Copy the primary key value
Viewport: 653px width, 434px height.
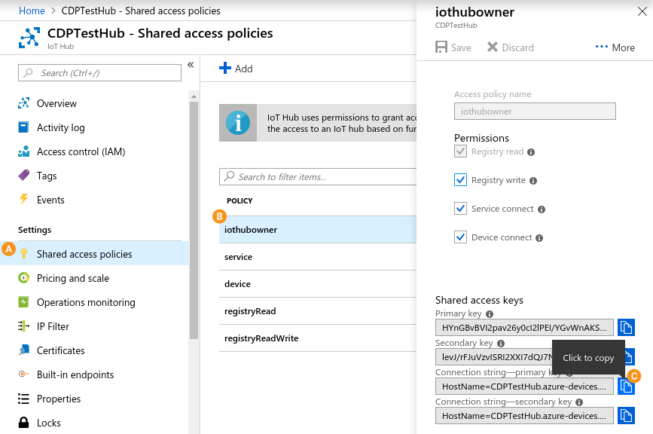pos(626,328)
